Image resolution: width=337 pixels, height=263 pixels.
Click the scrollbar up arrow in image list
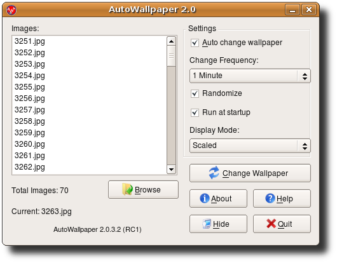(x=171, y=41)
